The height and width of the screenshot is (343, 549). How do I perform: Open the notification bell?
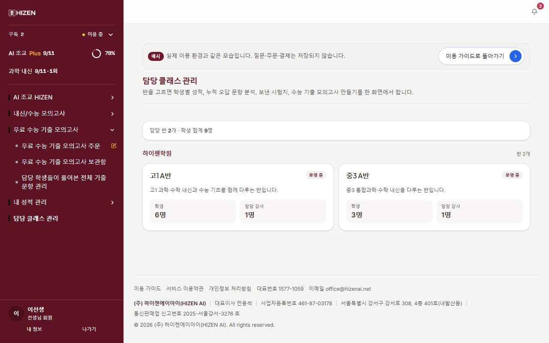(x=534, y=12)
